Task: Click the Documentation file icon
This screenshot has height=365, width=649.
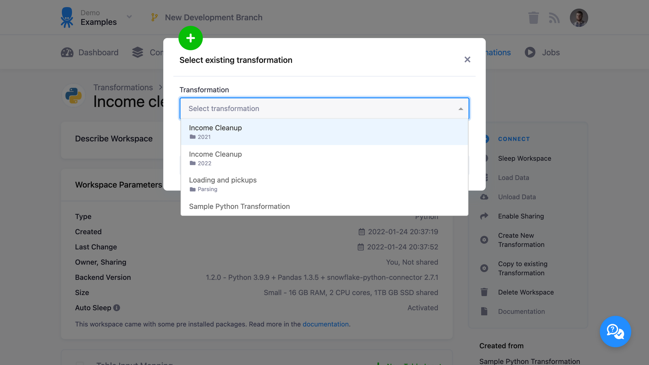Action: click(x=484, y=311)
